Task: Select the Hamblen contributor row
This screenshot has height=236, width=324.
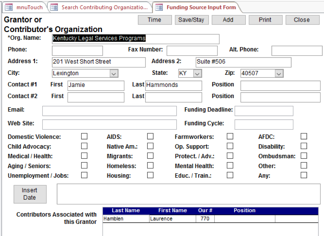Action: [126, 219]
